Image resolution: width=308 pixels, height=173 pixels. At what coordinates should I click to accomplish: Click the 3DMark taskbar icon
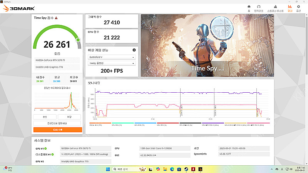200,169
